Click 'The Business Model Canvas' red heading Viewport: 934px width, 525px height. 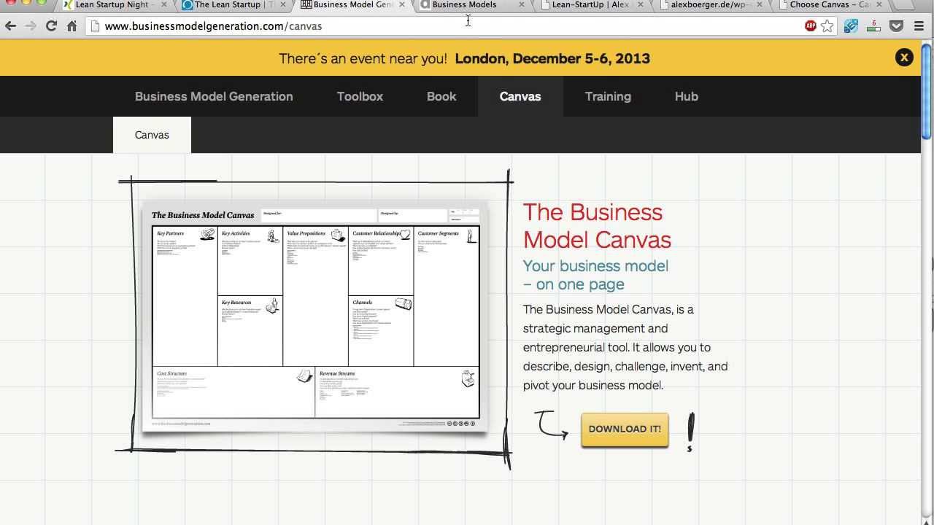click(597, 225)
